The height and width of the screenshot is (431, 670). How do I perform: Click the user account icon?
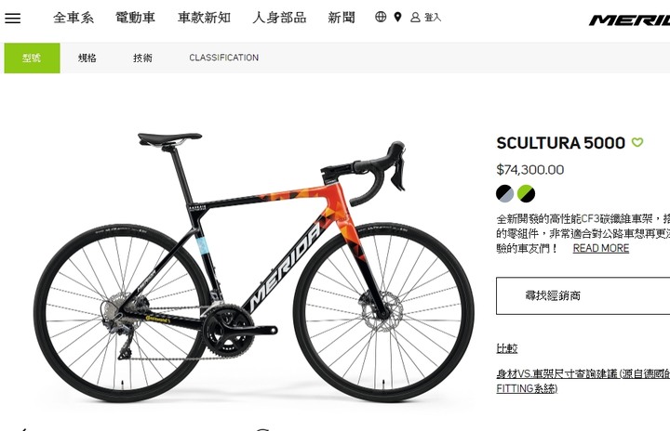tap(415, 17)
